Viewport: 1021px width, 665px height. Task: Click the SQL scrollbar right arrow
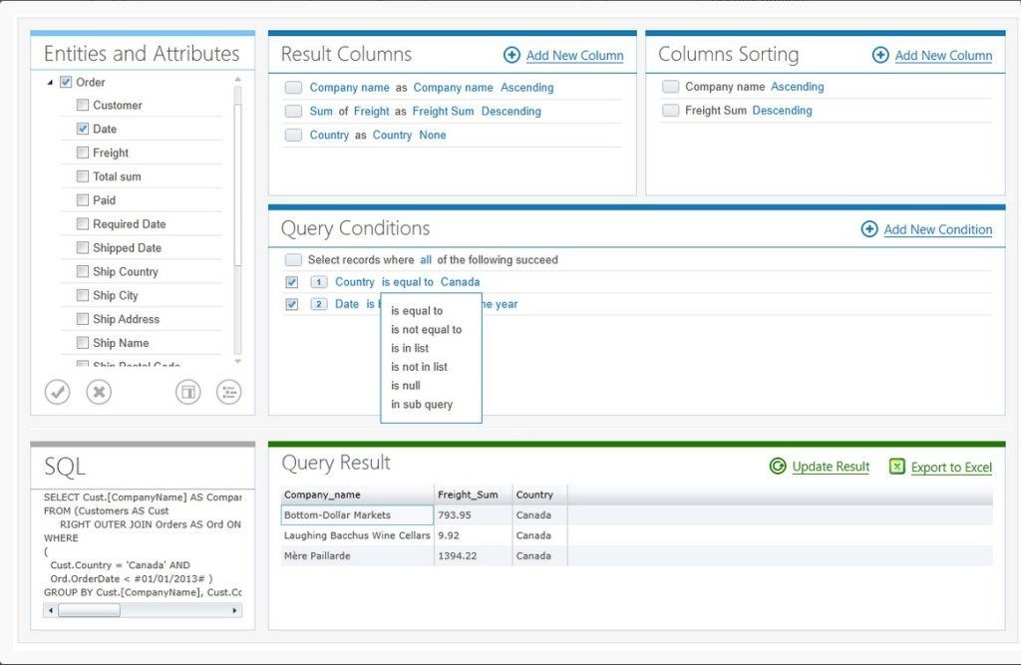234,610
